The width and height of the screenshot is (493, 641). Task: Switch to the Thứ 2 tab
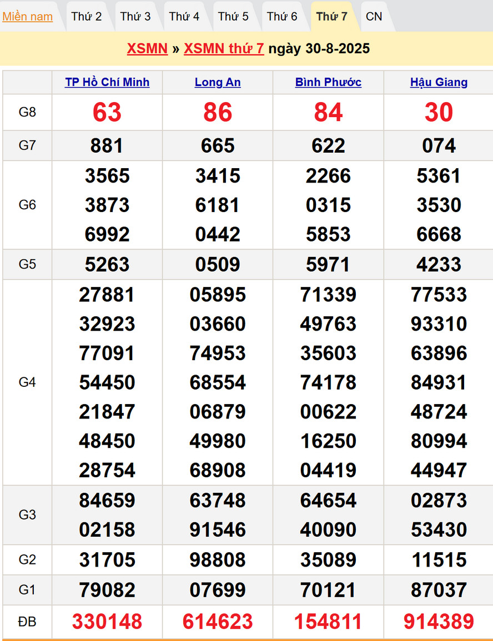[x=87, y=17]
